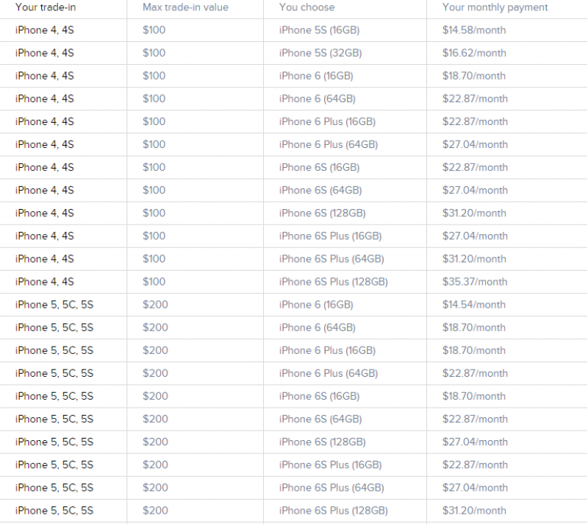Screen dimensions: 588x524
Task: Click the "Your trade-in" column header
Action: (46, 7)
